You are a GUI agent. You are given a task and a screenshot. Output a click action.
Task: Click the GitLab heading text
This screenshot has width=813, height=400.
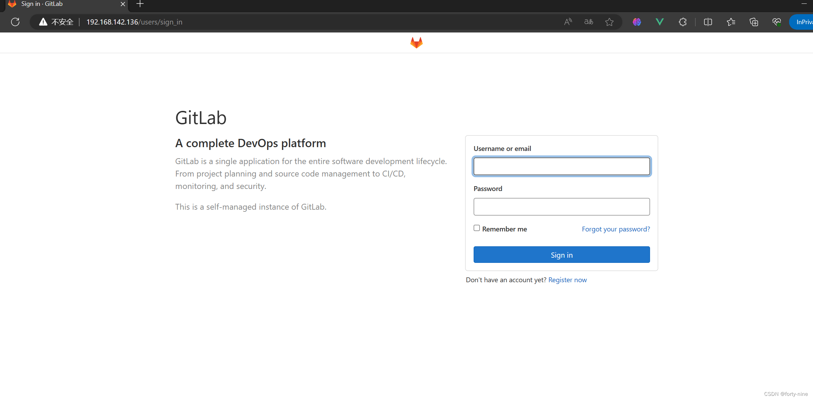tap(201, 118)
